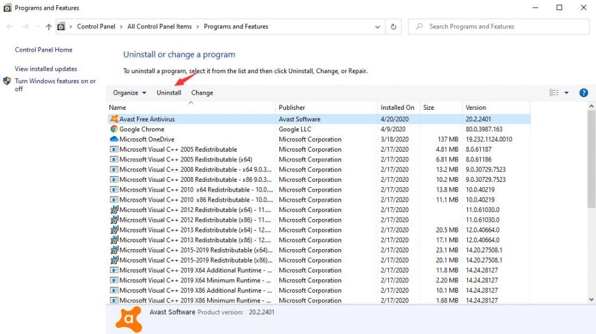Sort by the Size column header
This screenshot has width=596, height=334.
click(441, 107)
